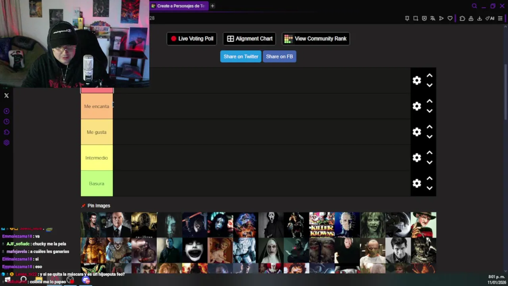The height and width of the screenshot is (286, 508).
Task: Open the downloads icon
Action: (x=479, y=18)
